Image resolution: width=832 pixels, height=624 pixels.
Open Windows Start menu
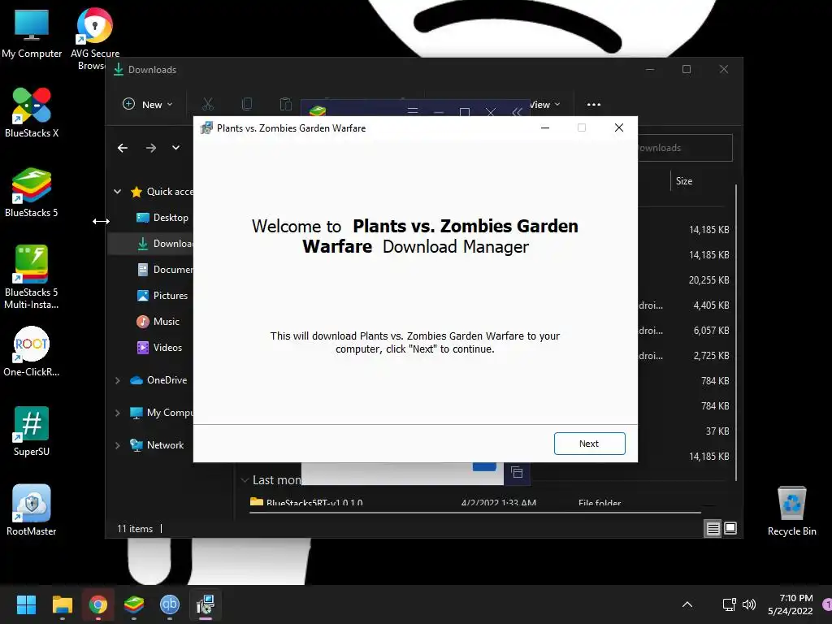26,604
